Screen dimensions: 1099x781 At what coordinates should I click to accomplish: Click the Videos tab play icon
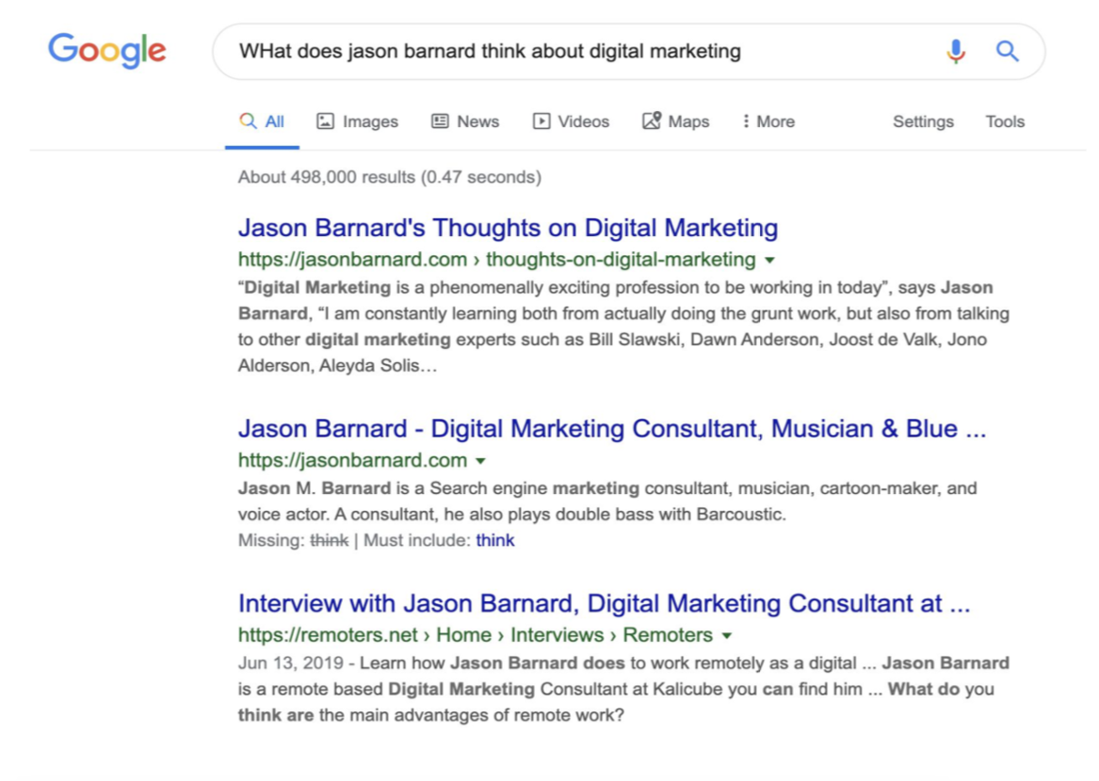coord(541,121)
